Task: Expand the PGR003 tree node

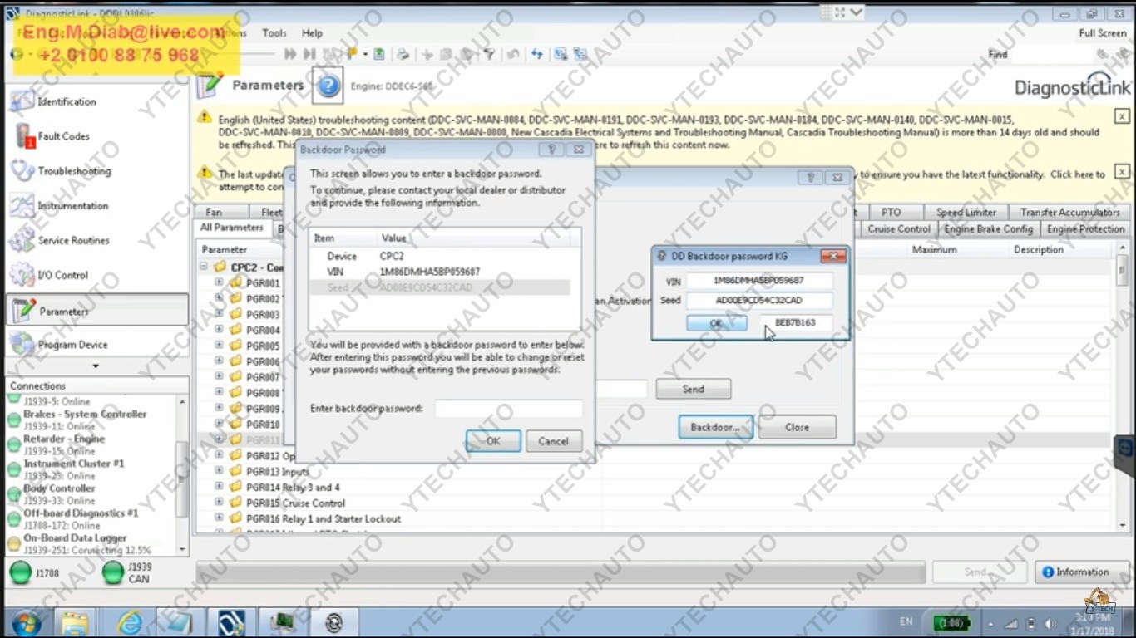Action: (220, 314)
